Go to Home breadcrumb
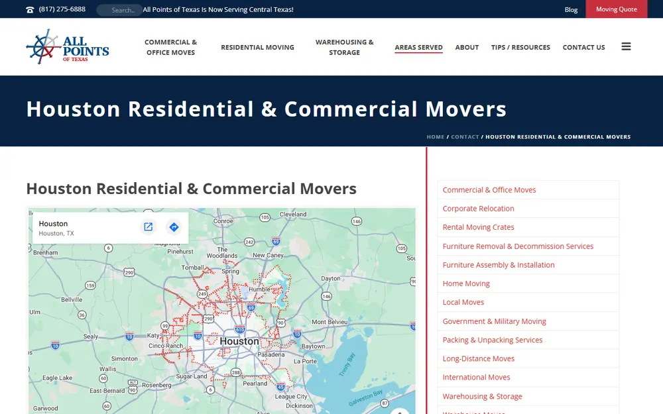The width and height of the screenshot is (663, 414). coord(435,137)
